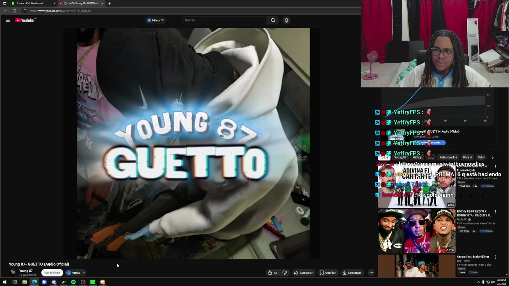Open Young 87 channel avatar
This screenshot has width=509, height=286.
(13, 272)
